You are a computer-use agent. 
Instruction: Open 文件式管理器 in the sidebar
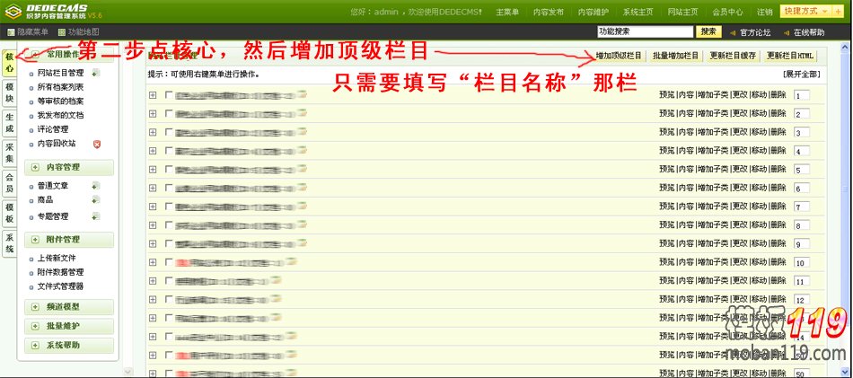click(x=60, y=286)
